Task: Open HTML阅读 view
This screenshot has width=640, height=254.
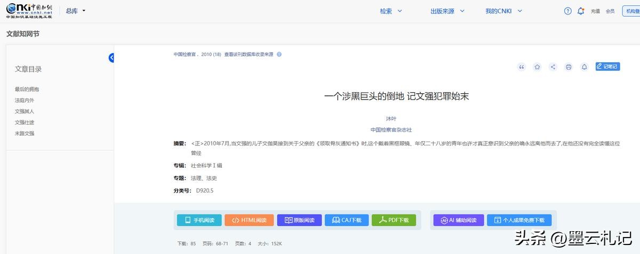Action: coord(249,220)
